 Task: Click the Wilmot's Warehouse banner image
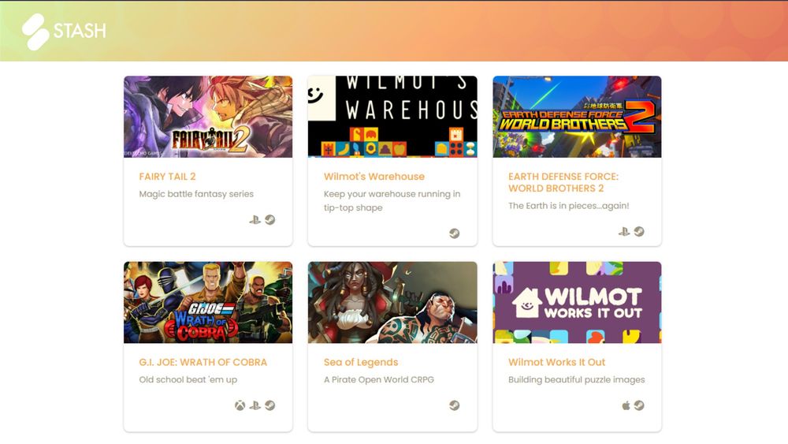pos(392,117)
